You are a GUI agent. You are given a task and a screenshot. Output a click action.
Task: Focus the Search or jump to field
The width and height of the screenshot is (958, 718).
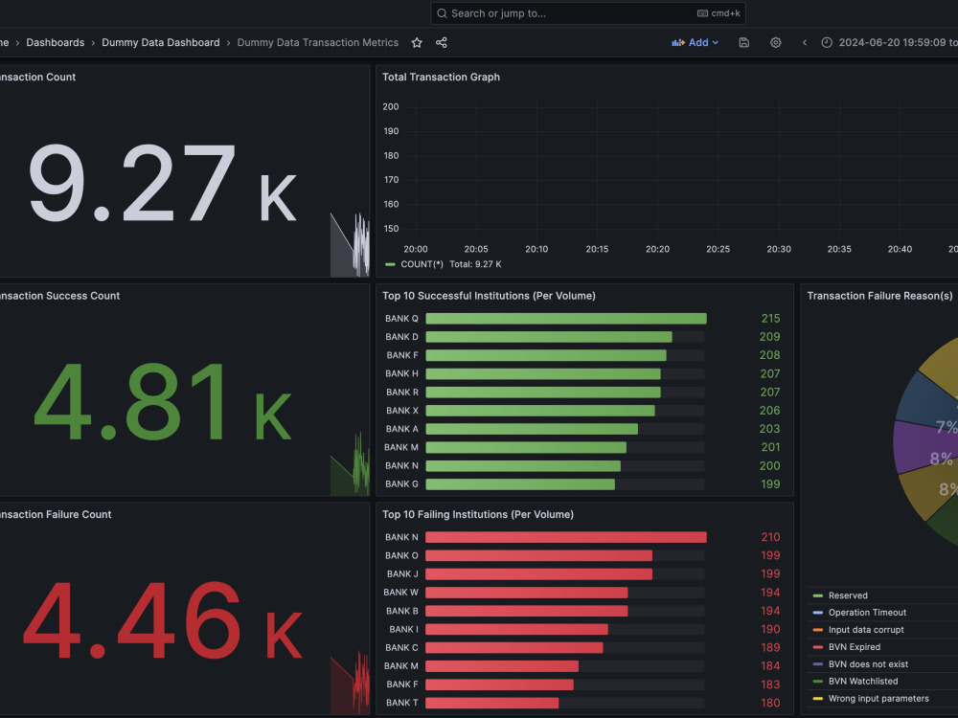[x=588, y=13]
